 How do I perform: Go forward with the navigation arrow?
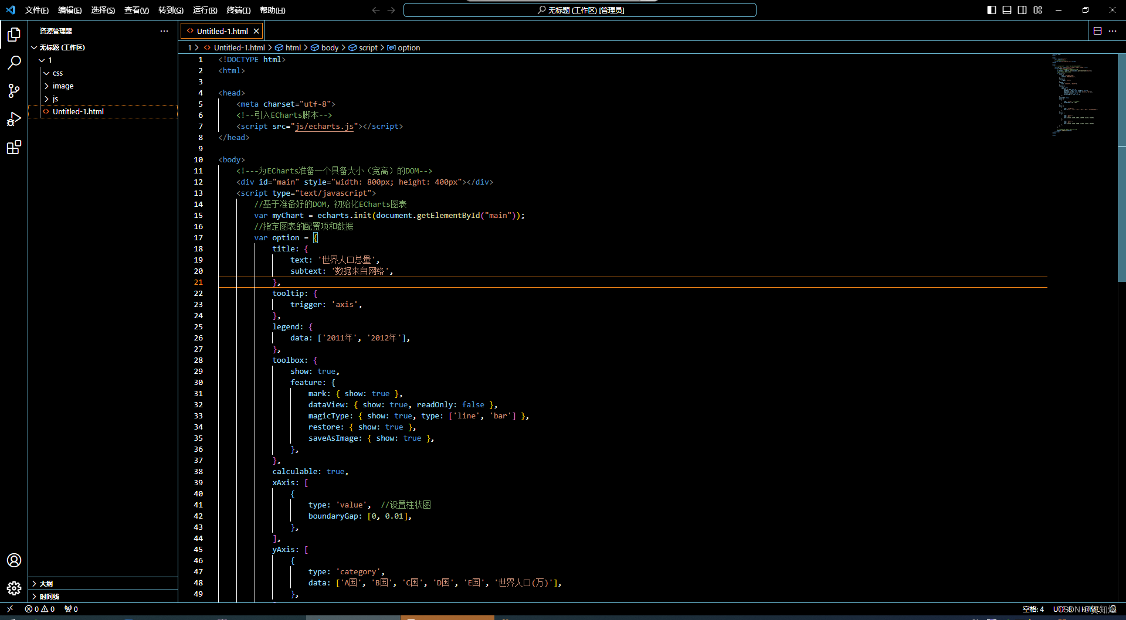pyautogui.click(x=391, y=10)
